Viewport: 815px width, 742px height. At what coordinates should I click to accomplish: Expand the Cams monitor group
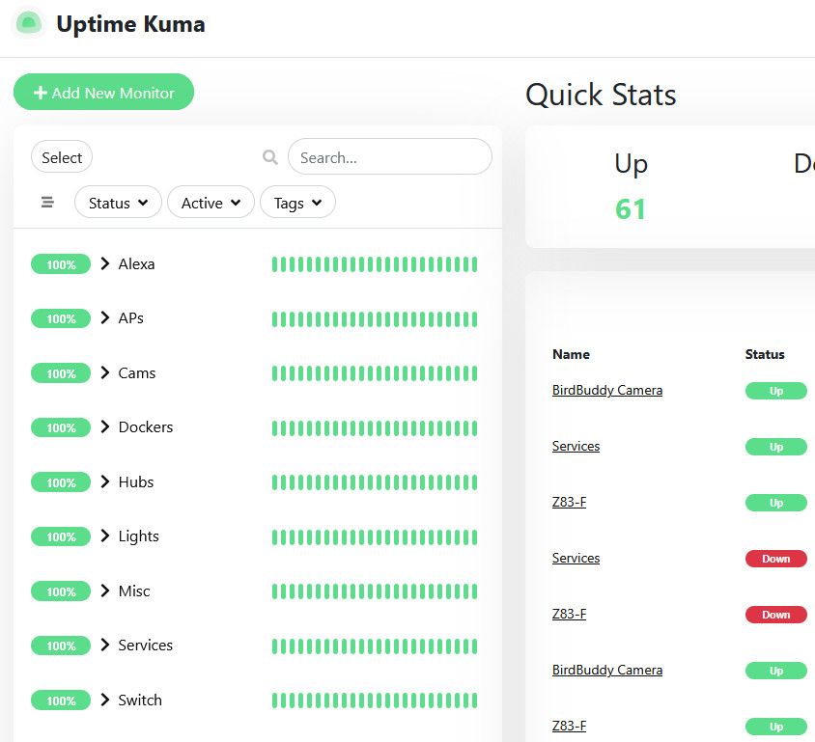[x=105, y=373]
